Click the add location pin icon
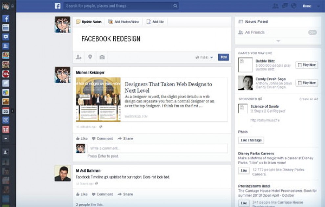The width and height of the screenshot is (325, 207). (90, 57)
